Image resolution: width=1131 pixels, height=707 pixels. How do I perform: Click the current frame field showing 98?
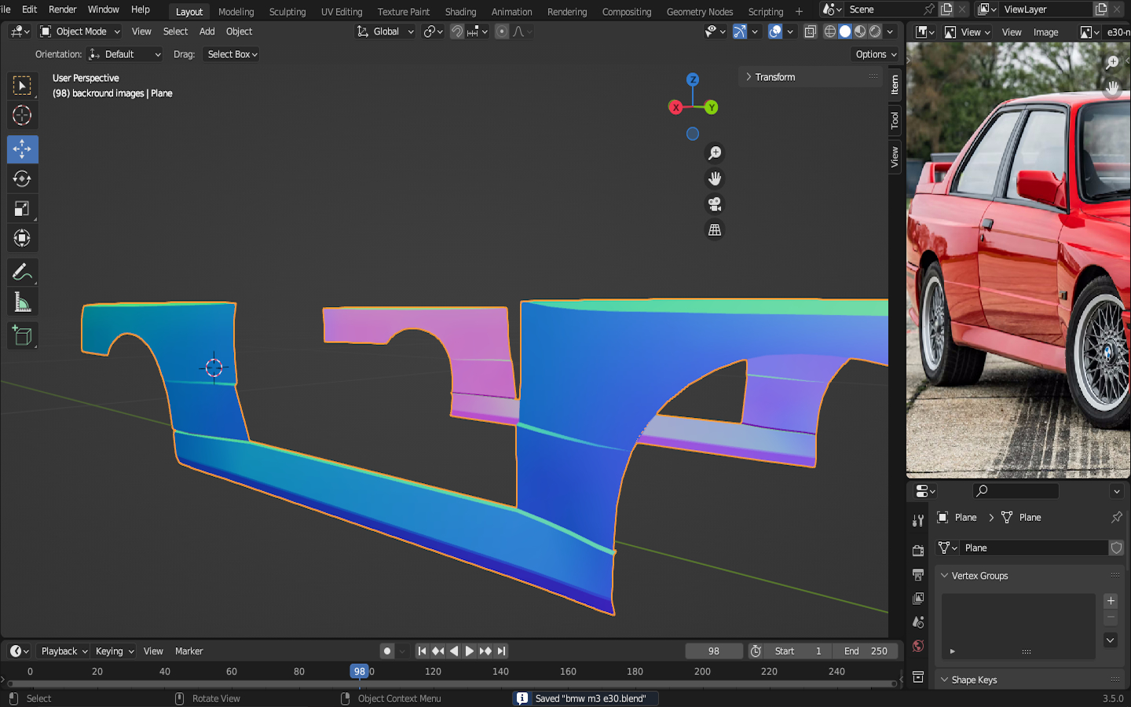coord(713,651)
